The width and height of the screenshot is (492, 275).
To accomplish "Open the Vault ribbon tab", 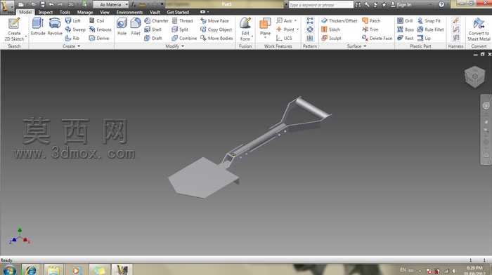I will (155, 12).
